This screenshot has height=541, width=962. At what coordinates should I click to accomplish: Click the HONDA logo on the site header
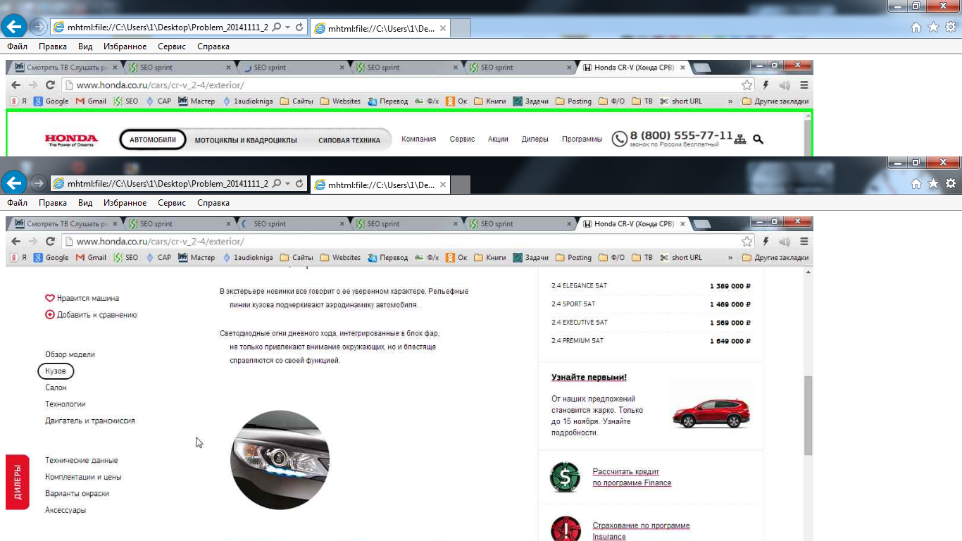click(71, 139)
